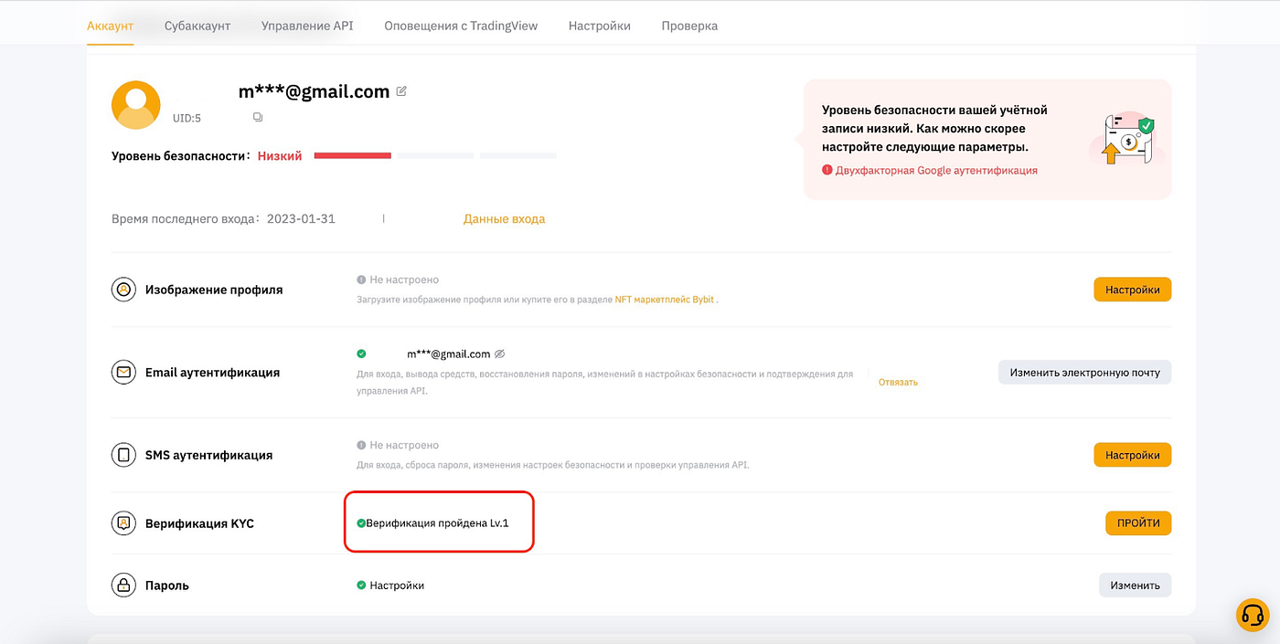The image size is (1280, 644).
Task: Open the support headset chat icon
Action: coord(1252,615)
